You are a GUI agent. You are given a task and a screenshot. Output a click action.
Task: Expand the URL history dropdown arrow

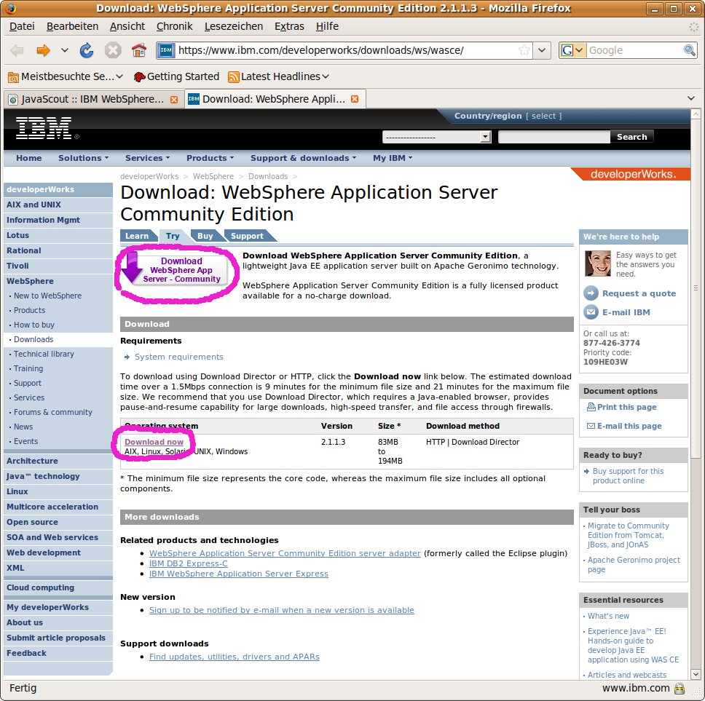click(543, 50)
